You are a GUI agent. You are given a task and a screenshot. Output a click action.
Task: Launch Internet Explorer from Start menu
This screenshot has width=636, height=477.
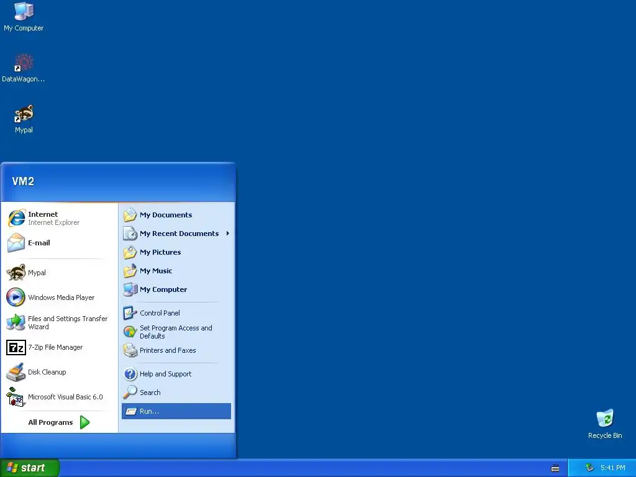(59, 218)
